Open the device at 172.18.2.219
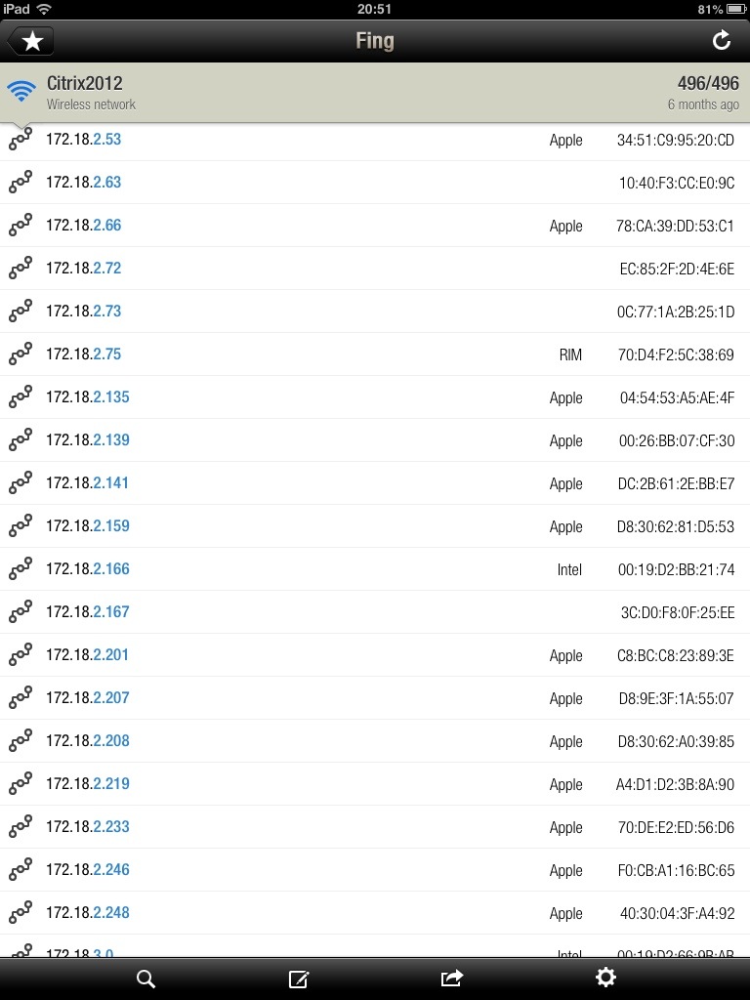This screenshot has width=750, height=1000. 375,784
